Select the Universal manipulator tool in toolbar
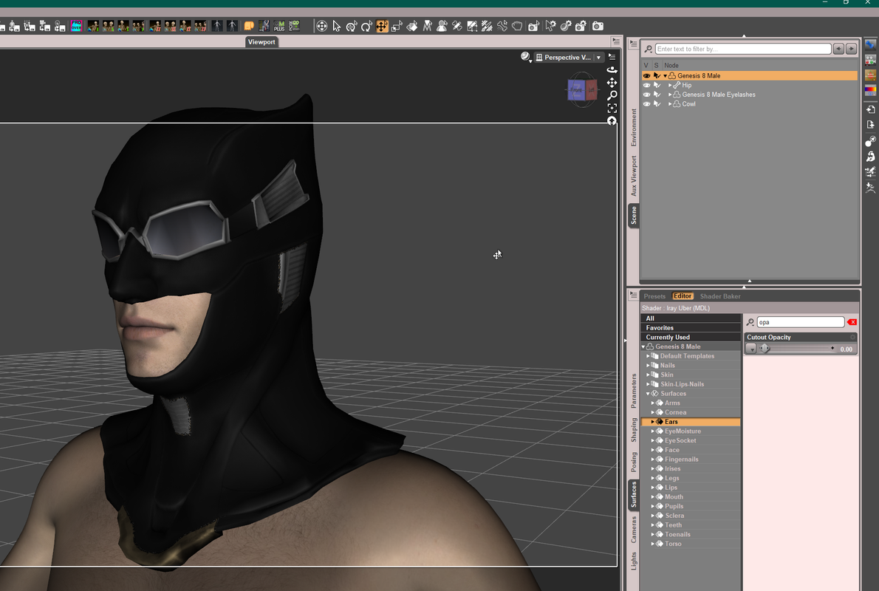 click(x=352, y=26)
